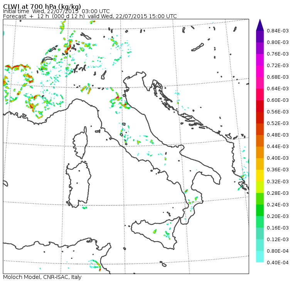Click the 'Forecast + 12 h' valid time line
The height and width of the screenshot is (282, 293).
[90, 16]
